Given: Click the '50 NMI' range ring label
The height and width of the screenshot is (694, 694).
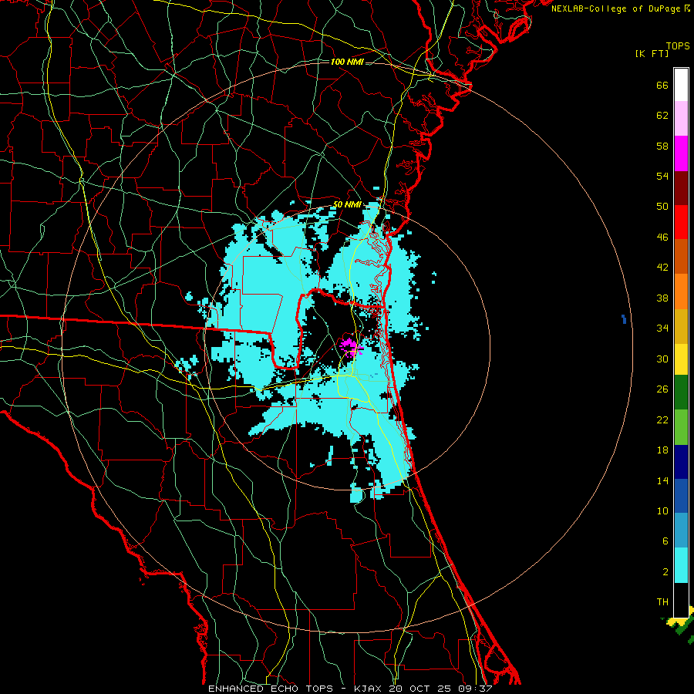Looking at the screenshot, I should point(347,204).
